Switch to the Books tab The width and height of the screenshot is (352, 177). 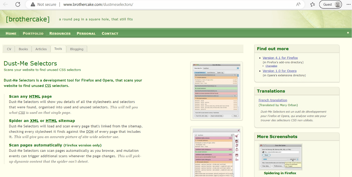[x=23, y=49]
